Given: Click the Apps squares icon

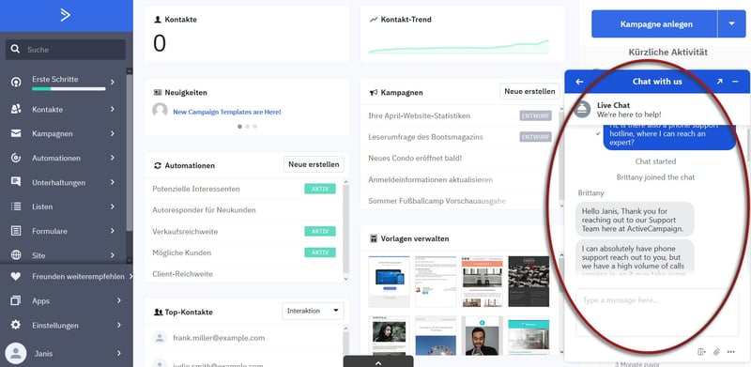Looking at the screenshot, I should pos(16,301).
